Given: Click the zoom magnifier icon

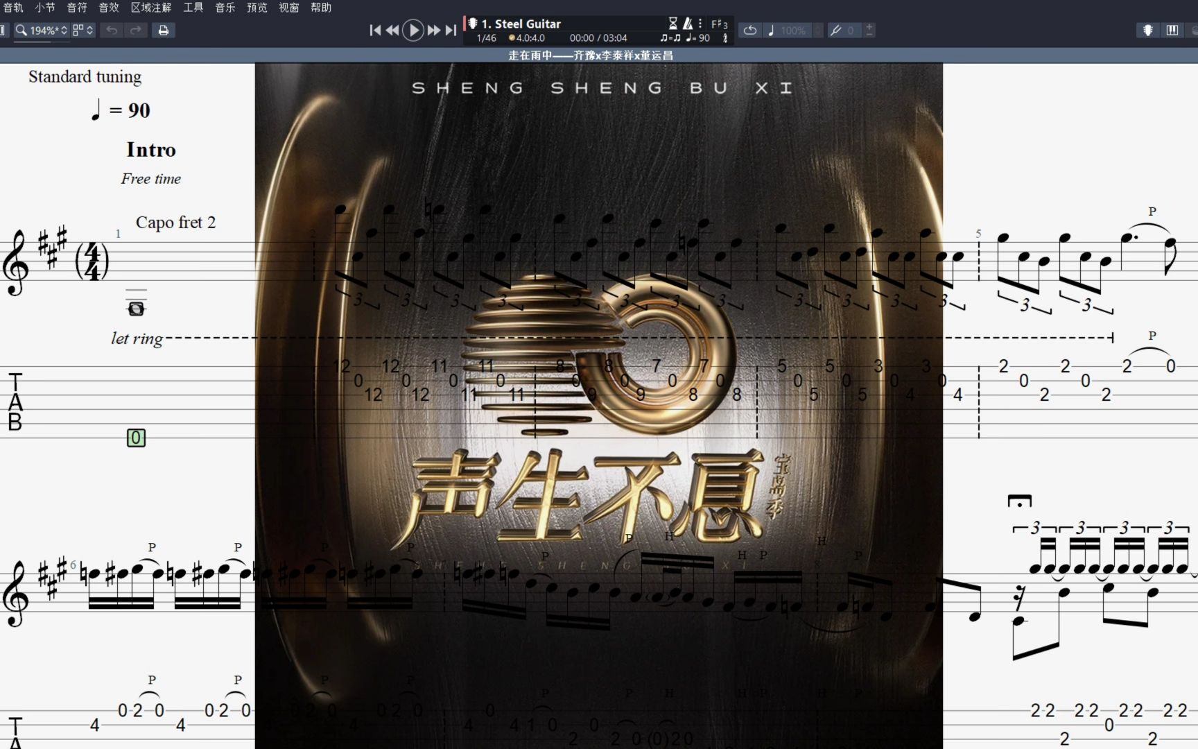Looking at the screenshot, I should coord(21,30).
